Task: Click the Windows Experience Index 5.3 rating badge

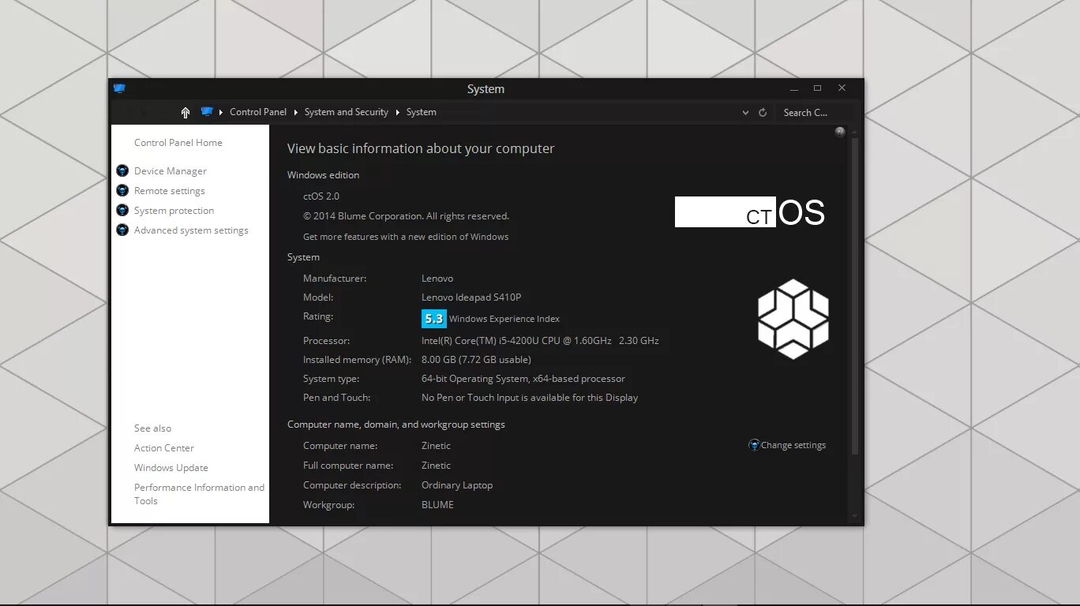Action: 433,318
